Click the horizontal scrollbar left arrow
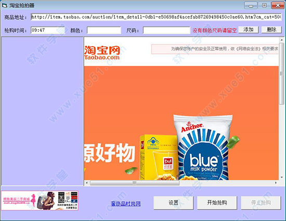 87,183
